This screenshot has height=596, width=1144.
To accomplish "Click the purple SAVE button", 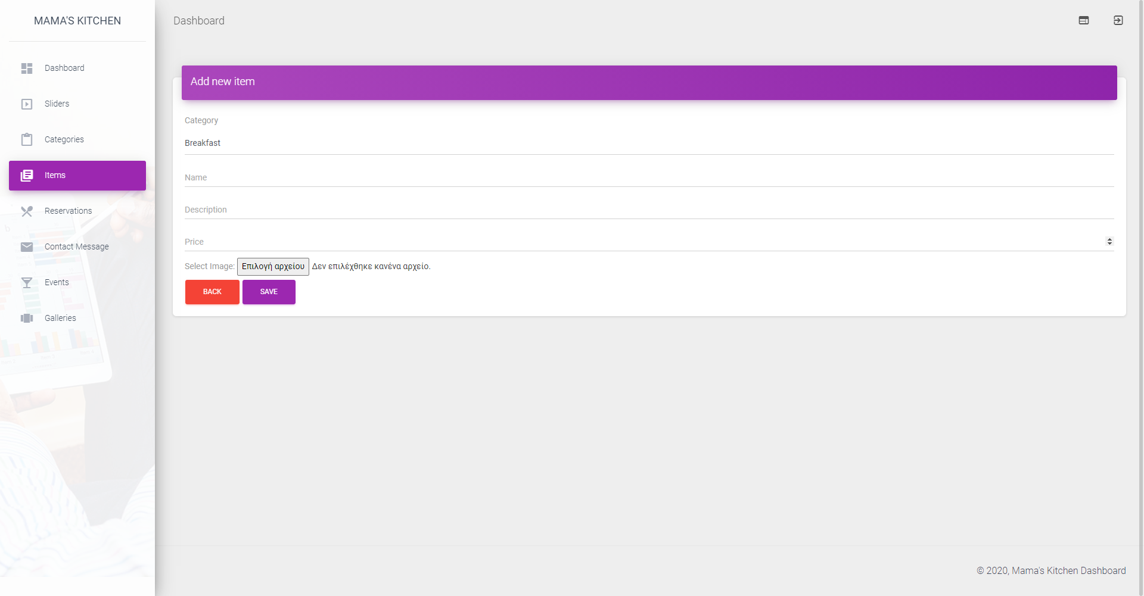I will (269, 292).
